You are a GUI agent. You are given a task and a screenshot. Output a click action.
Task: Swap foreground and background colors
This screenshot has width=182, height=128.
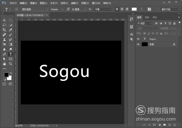pos(11,73)
